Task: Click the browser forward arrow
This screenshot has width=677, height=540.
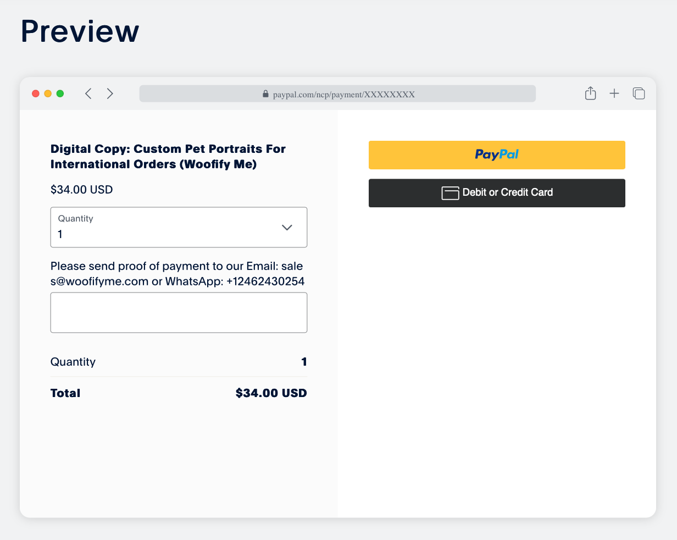Action: pyautogui.click(x=110, y=93)
